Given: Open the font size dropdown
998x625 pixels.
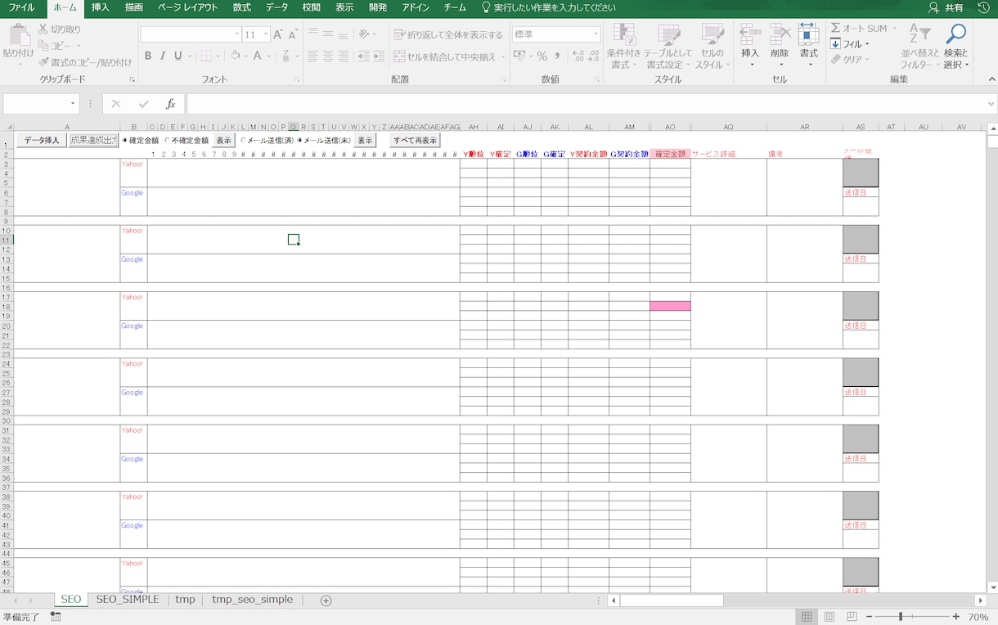Looking at the screenshot, I should tap(266, 34).
